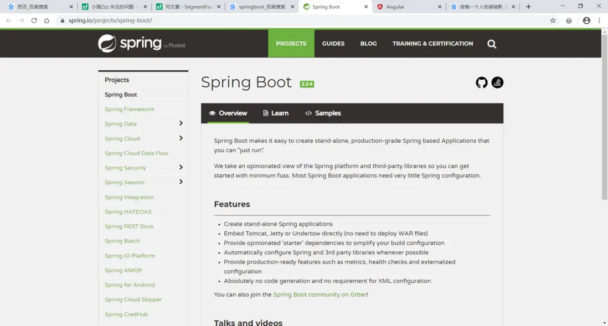This screenshot has width=608, height=326.
Task: Bookmark this page with star icon
Action: point(553,20)
